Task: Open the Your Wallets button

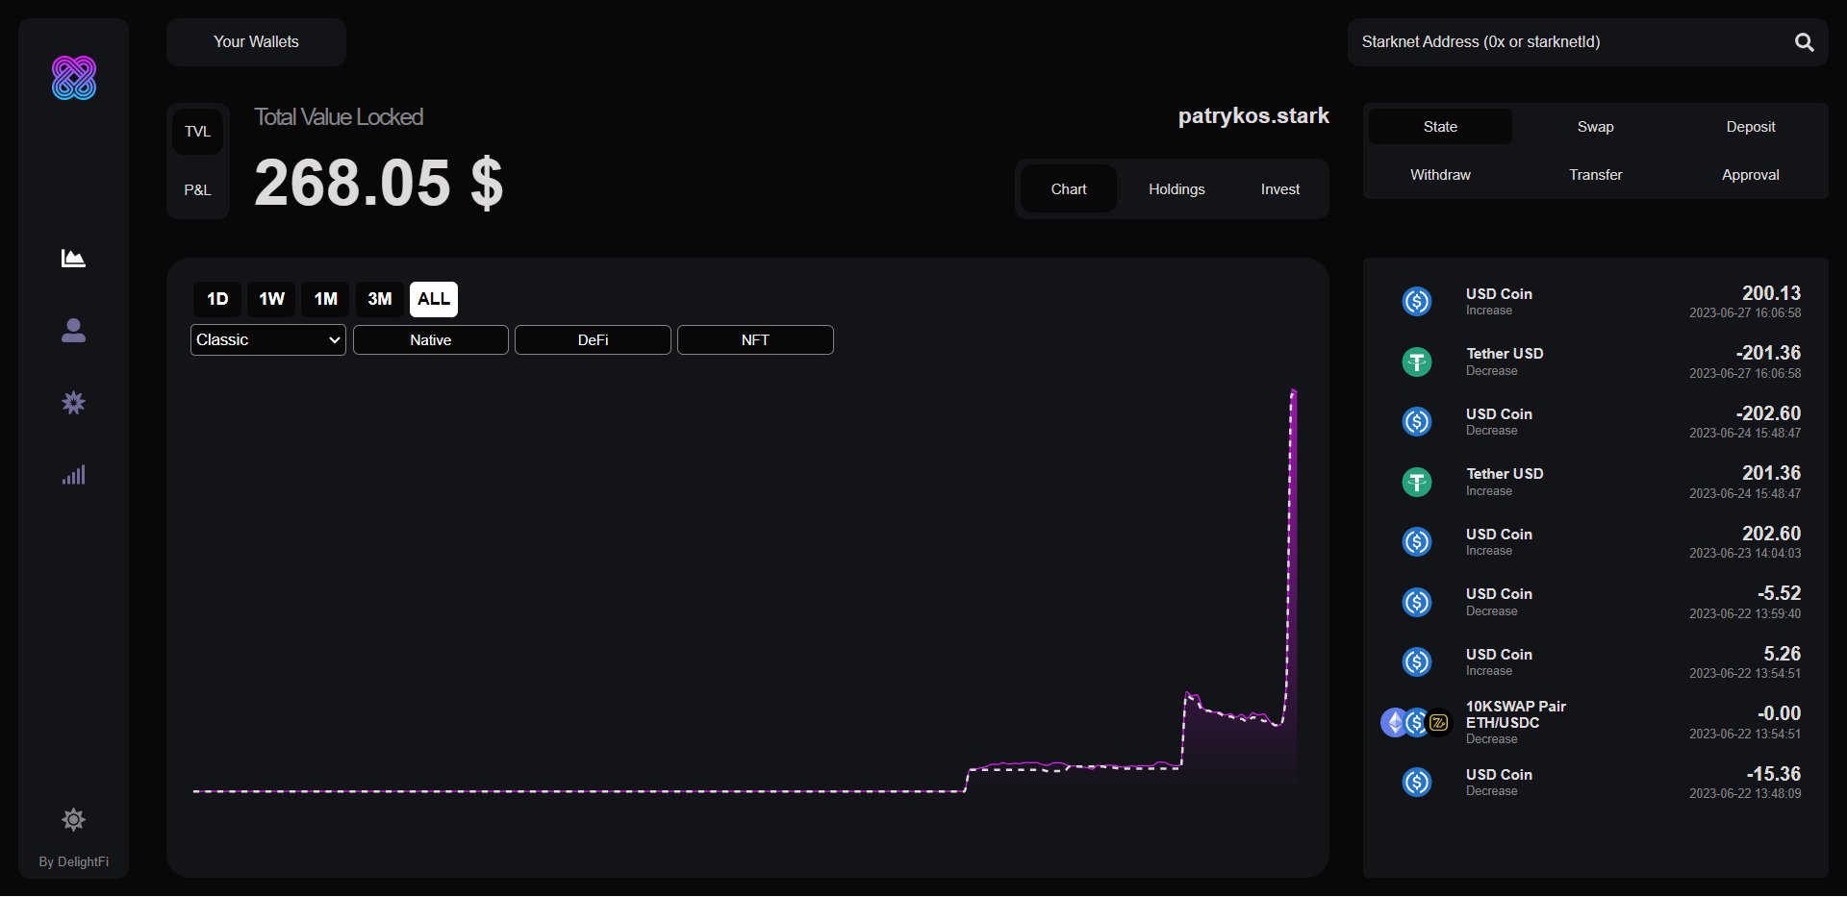Action: [256, 42]
